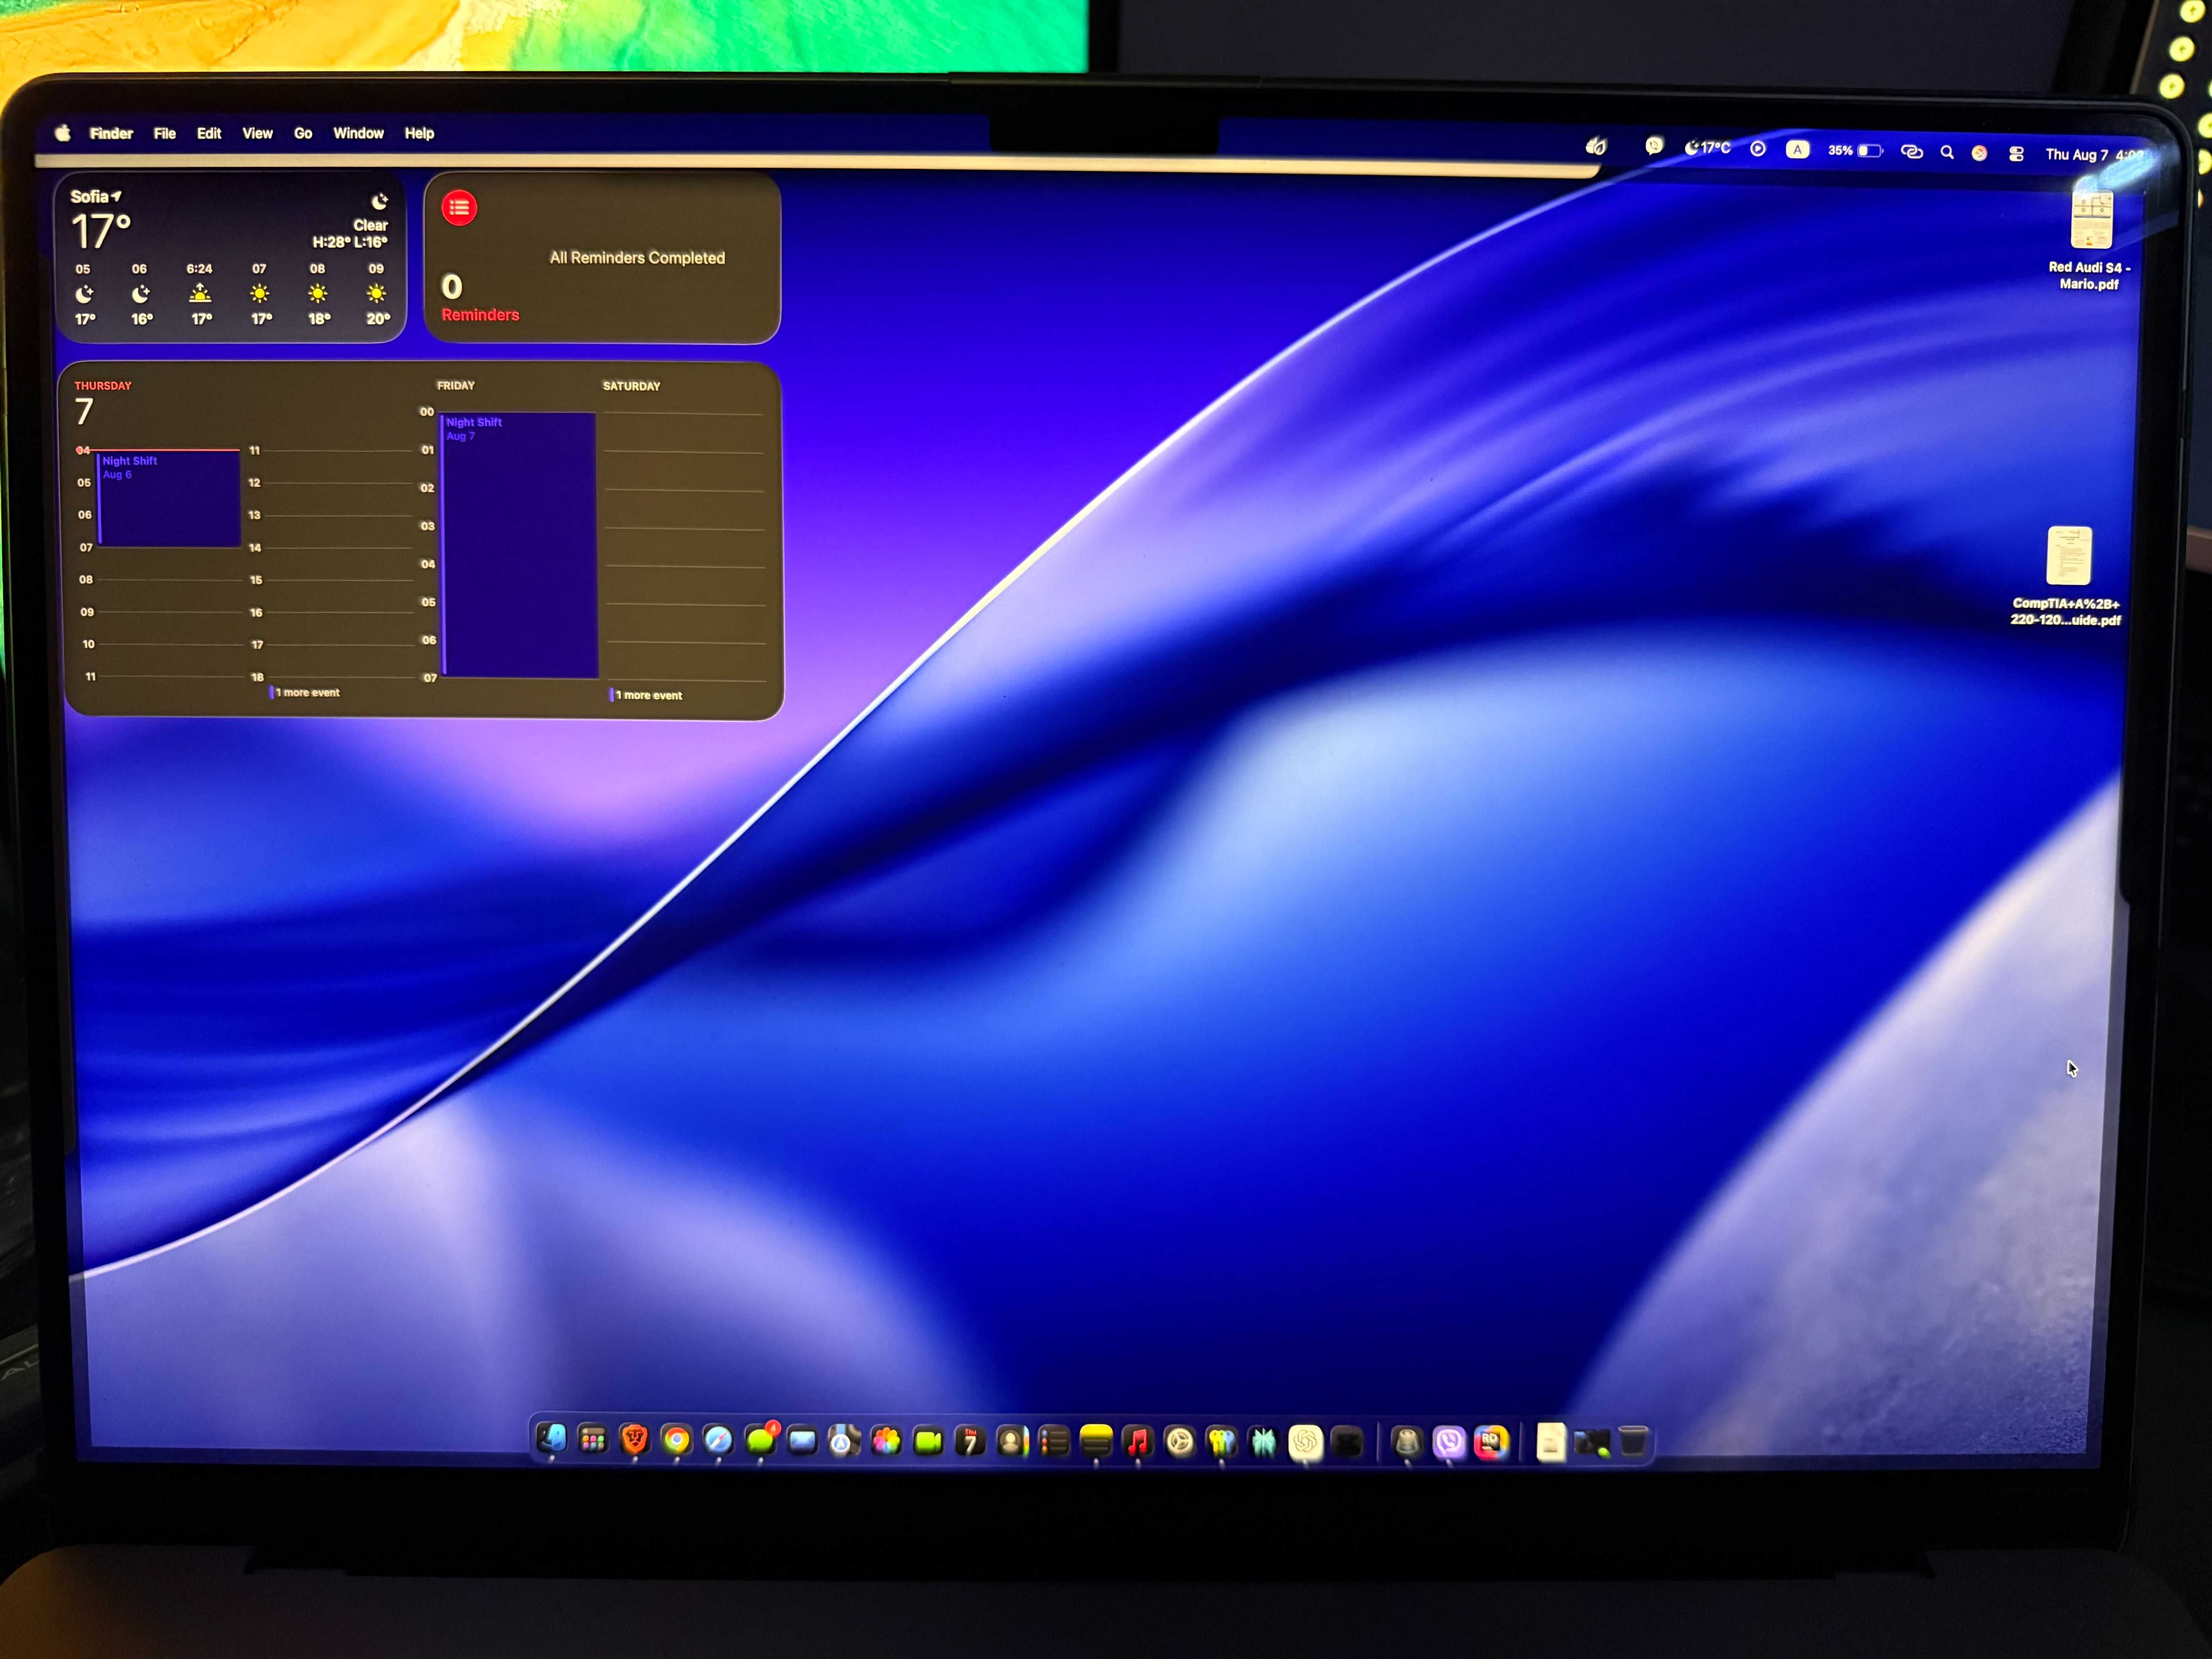2212x1659 pixels.
Task: Click Saturday's 1 more event link
Action: (x=647, y=695)
